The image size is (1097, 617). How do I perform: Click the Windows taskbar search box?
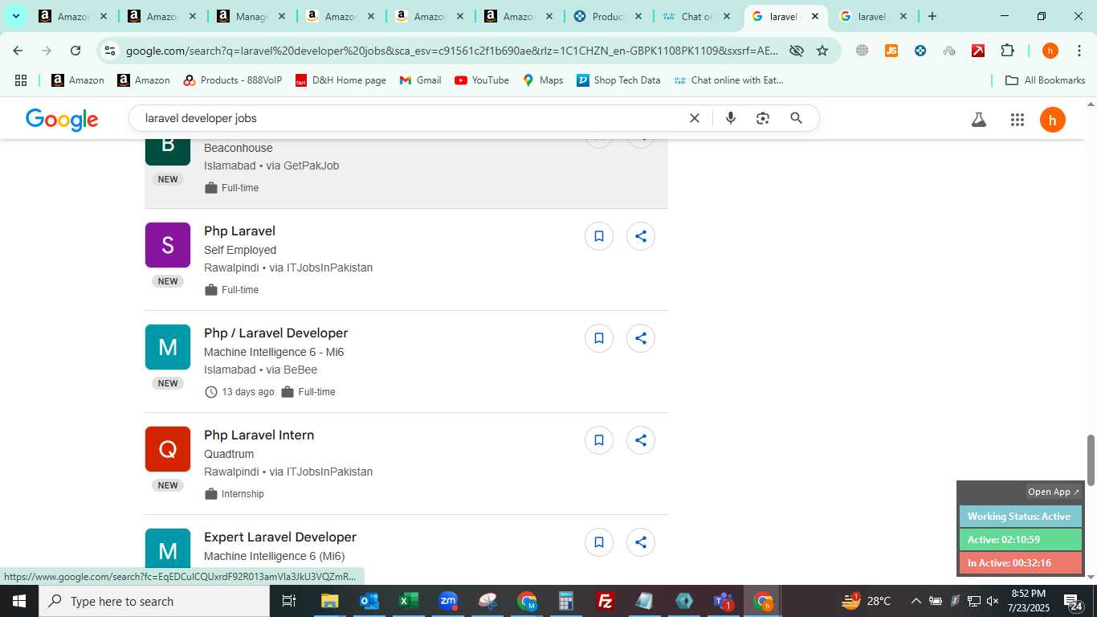(x=154, y=601)
